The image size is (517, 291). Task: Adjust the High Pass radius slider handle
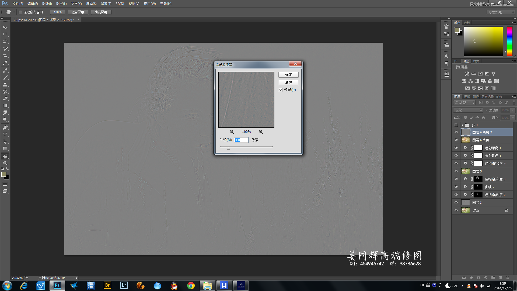point(228,148)
